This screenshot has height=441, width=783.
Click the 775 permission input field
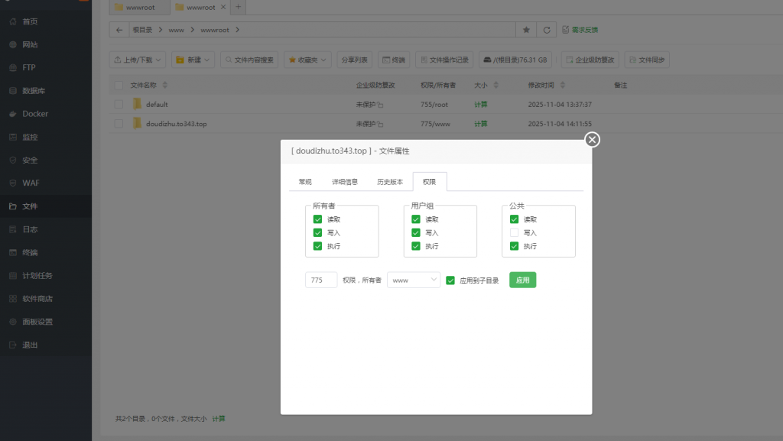coord(320,279)
